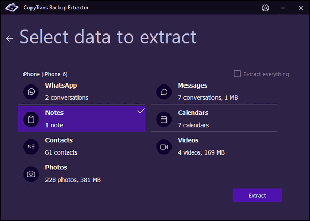Click the WhatsApp logo icon
The width and height of the screenshot is (310, 221).
31,92
